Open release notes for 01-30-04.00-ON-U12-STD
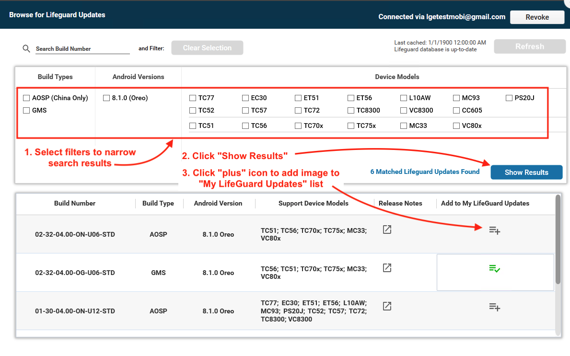Screen dimensions: 570x356 tap(387, 306)
